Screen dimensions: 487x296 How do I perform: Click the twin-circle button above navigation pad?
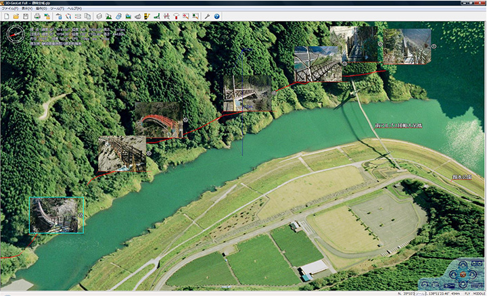click(477, 264)
